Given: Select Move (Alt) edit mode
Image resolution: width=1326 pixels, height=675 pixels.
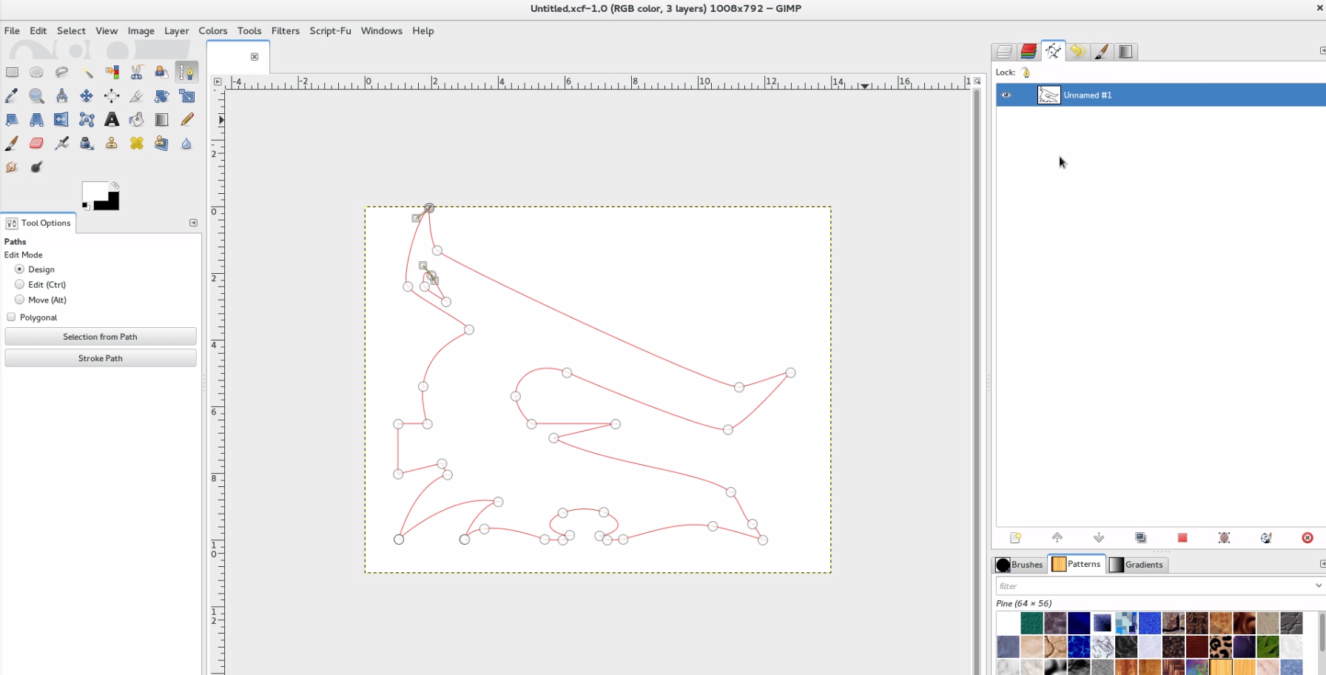Looking at the screenshot, I should (x=20, y=300).
